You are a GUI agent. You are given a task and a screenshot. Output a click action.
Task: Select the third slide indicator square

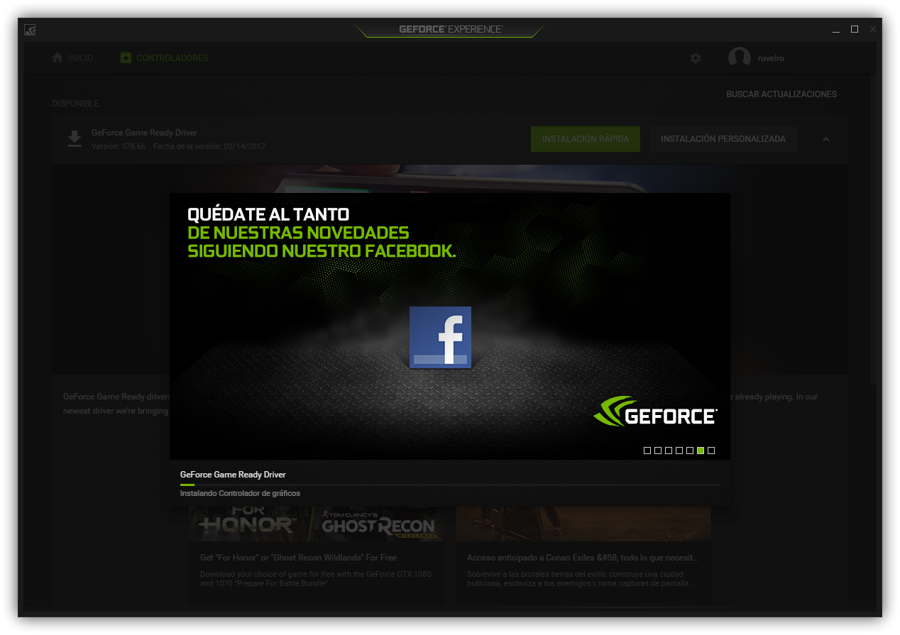(669, 451)
